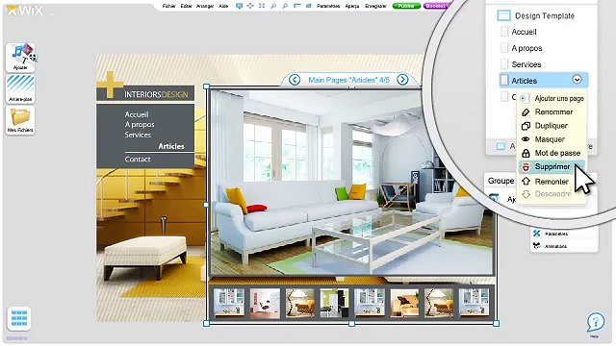Image resolution: width=616 pixels, height=346 pixels.
Task: Choose Mot de passe in the page menu
Action: (x=552, y=153)
